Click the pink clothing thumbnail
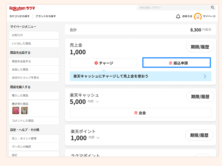222x166 pixels. click(16, 110)
